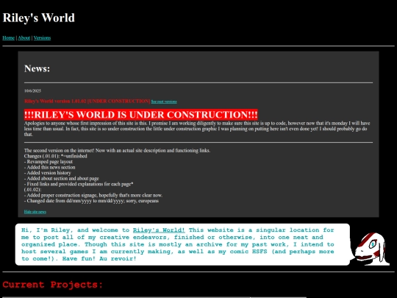Go to the About page link

24,38
